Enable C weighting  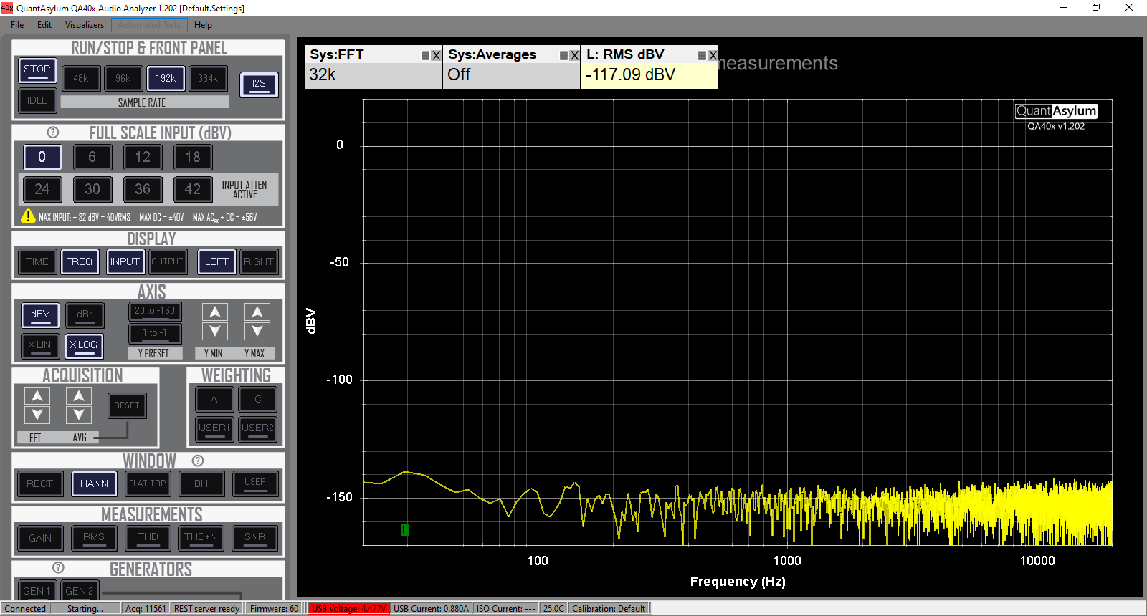(258, 400)
